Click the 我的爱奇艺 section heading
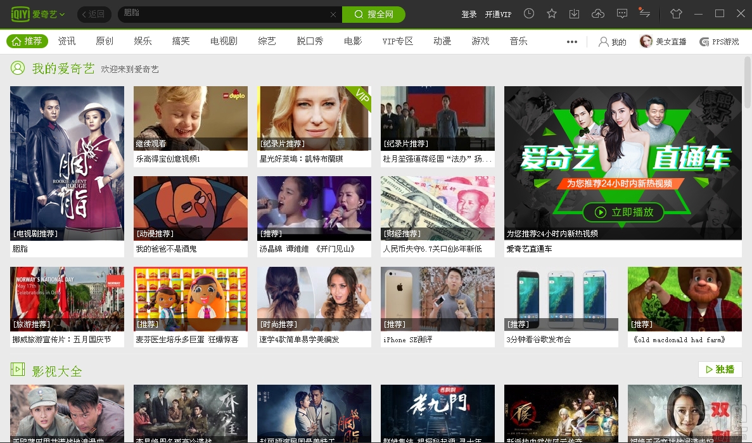Screen dimensions: 752x443 (63, 68)
